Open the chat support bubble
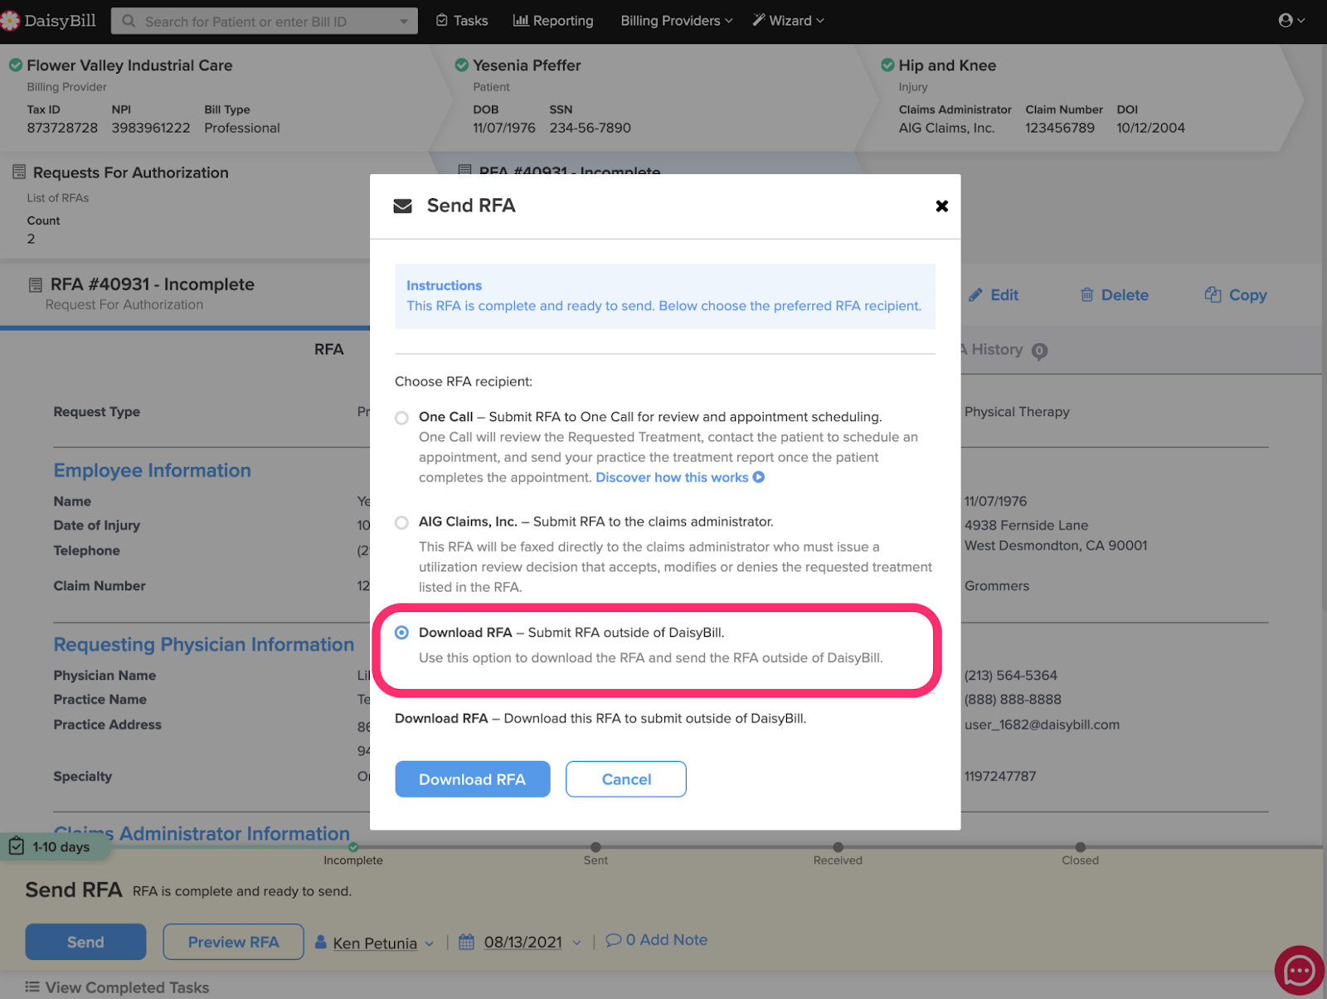The height and width of the screenshot is (999, 1327). (x=1299, y=970)
